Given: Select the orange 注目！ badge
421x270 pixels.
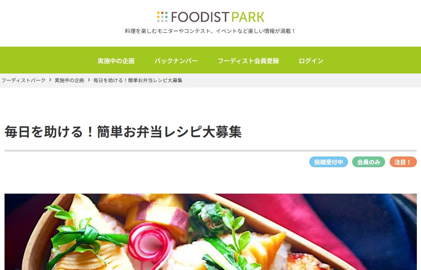Looking at the screenshot, I should point(403,162).
